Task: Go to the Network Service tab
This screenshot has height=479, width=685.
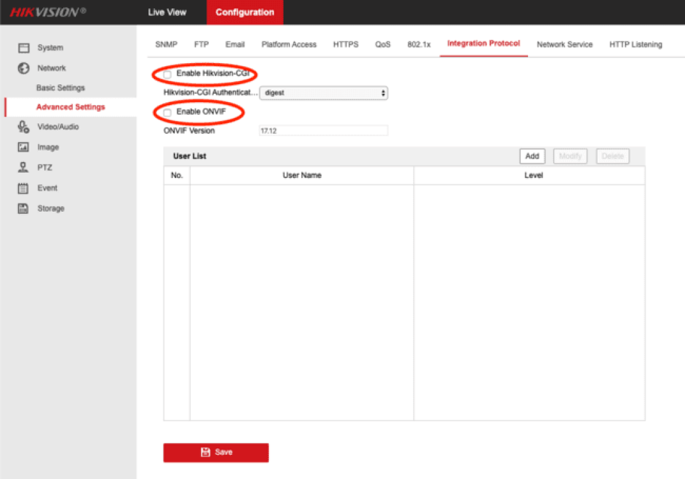Action: (564, 45)
